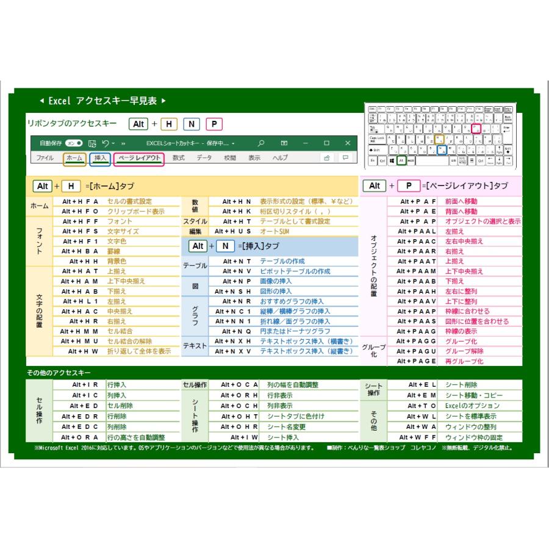Click the text 'テーブルとして書式設定'
The image size is (549, 549).
coord(295,221)
